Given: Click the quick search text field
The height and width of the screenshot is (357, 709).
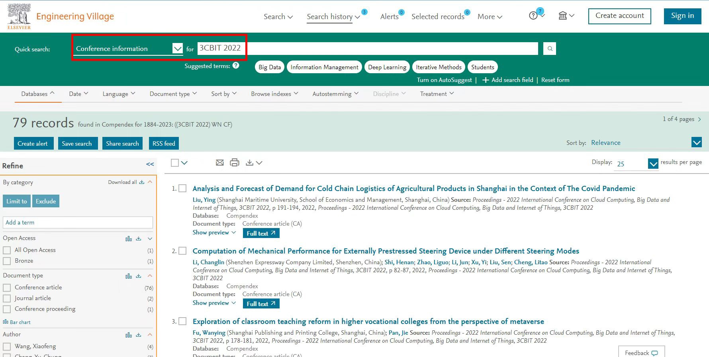Looking at the screenshot, I should point(367,48).
